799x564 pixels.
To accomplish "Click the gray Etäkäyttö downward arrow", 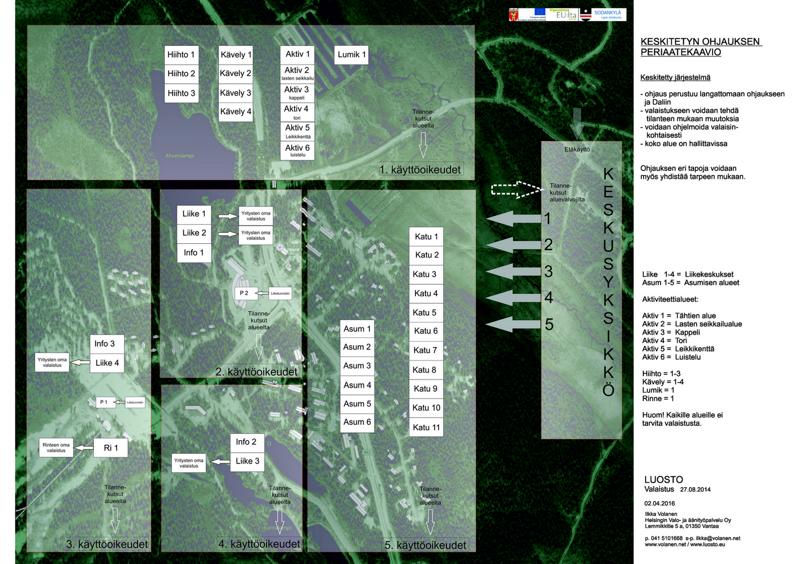I will click(x=577, y=123).
